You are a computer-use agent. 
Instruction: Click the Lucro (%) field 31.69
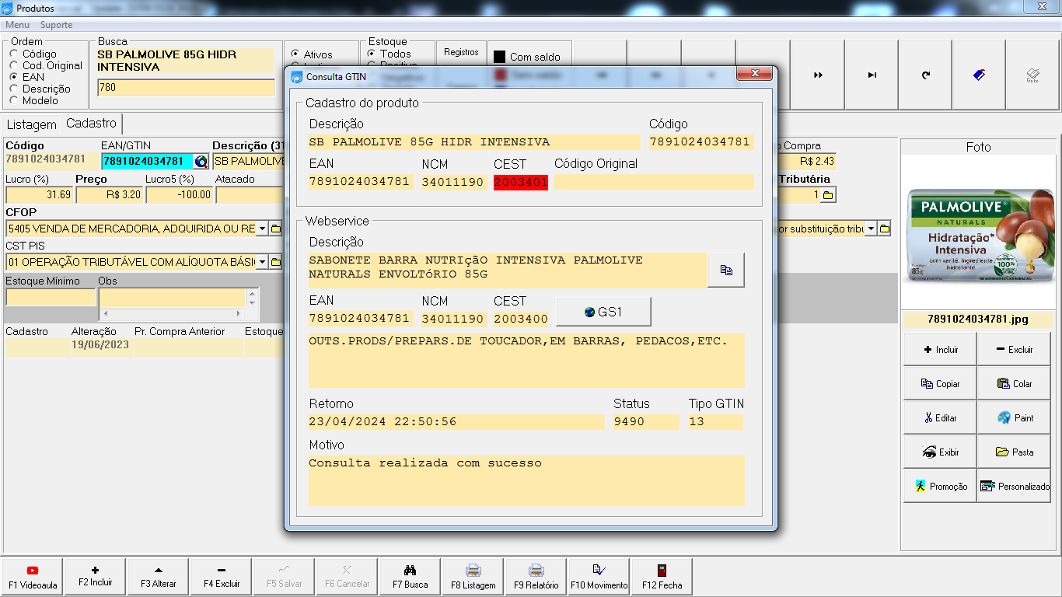click(39, 195)
